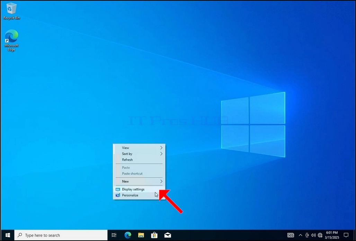Open File Explorer from the taskbar
The image size is (356, 241).
pos(141,235)
